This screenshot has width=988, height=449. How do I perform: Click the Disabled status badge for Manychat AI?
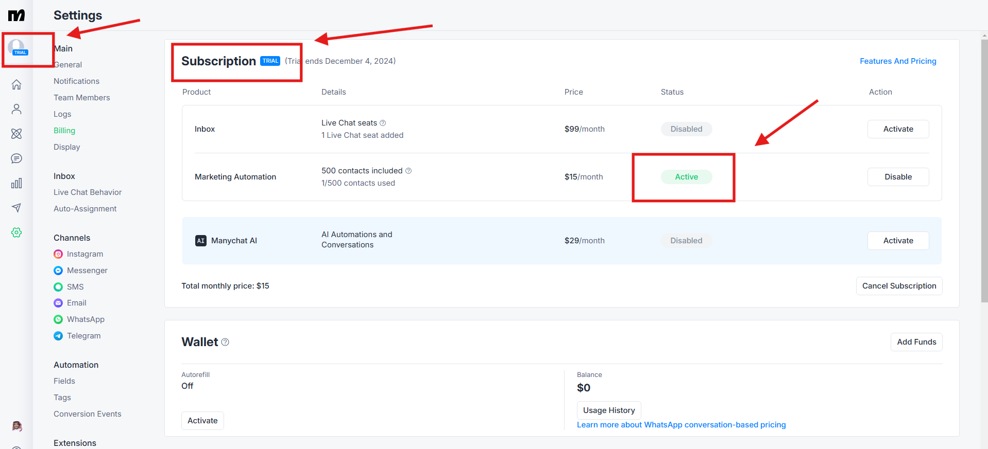coord(686,241)
